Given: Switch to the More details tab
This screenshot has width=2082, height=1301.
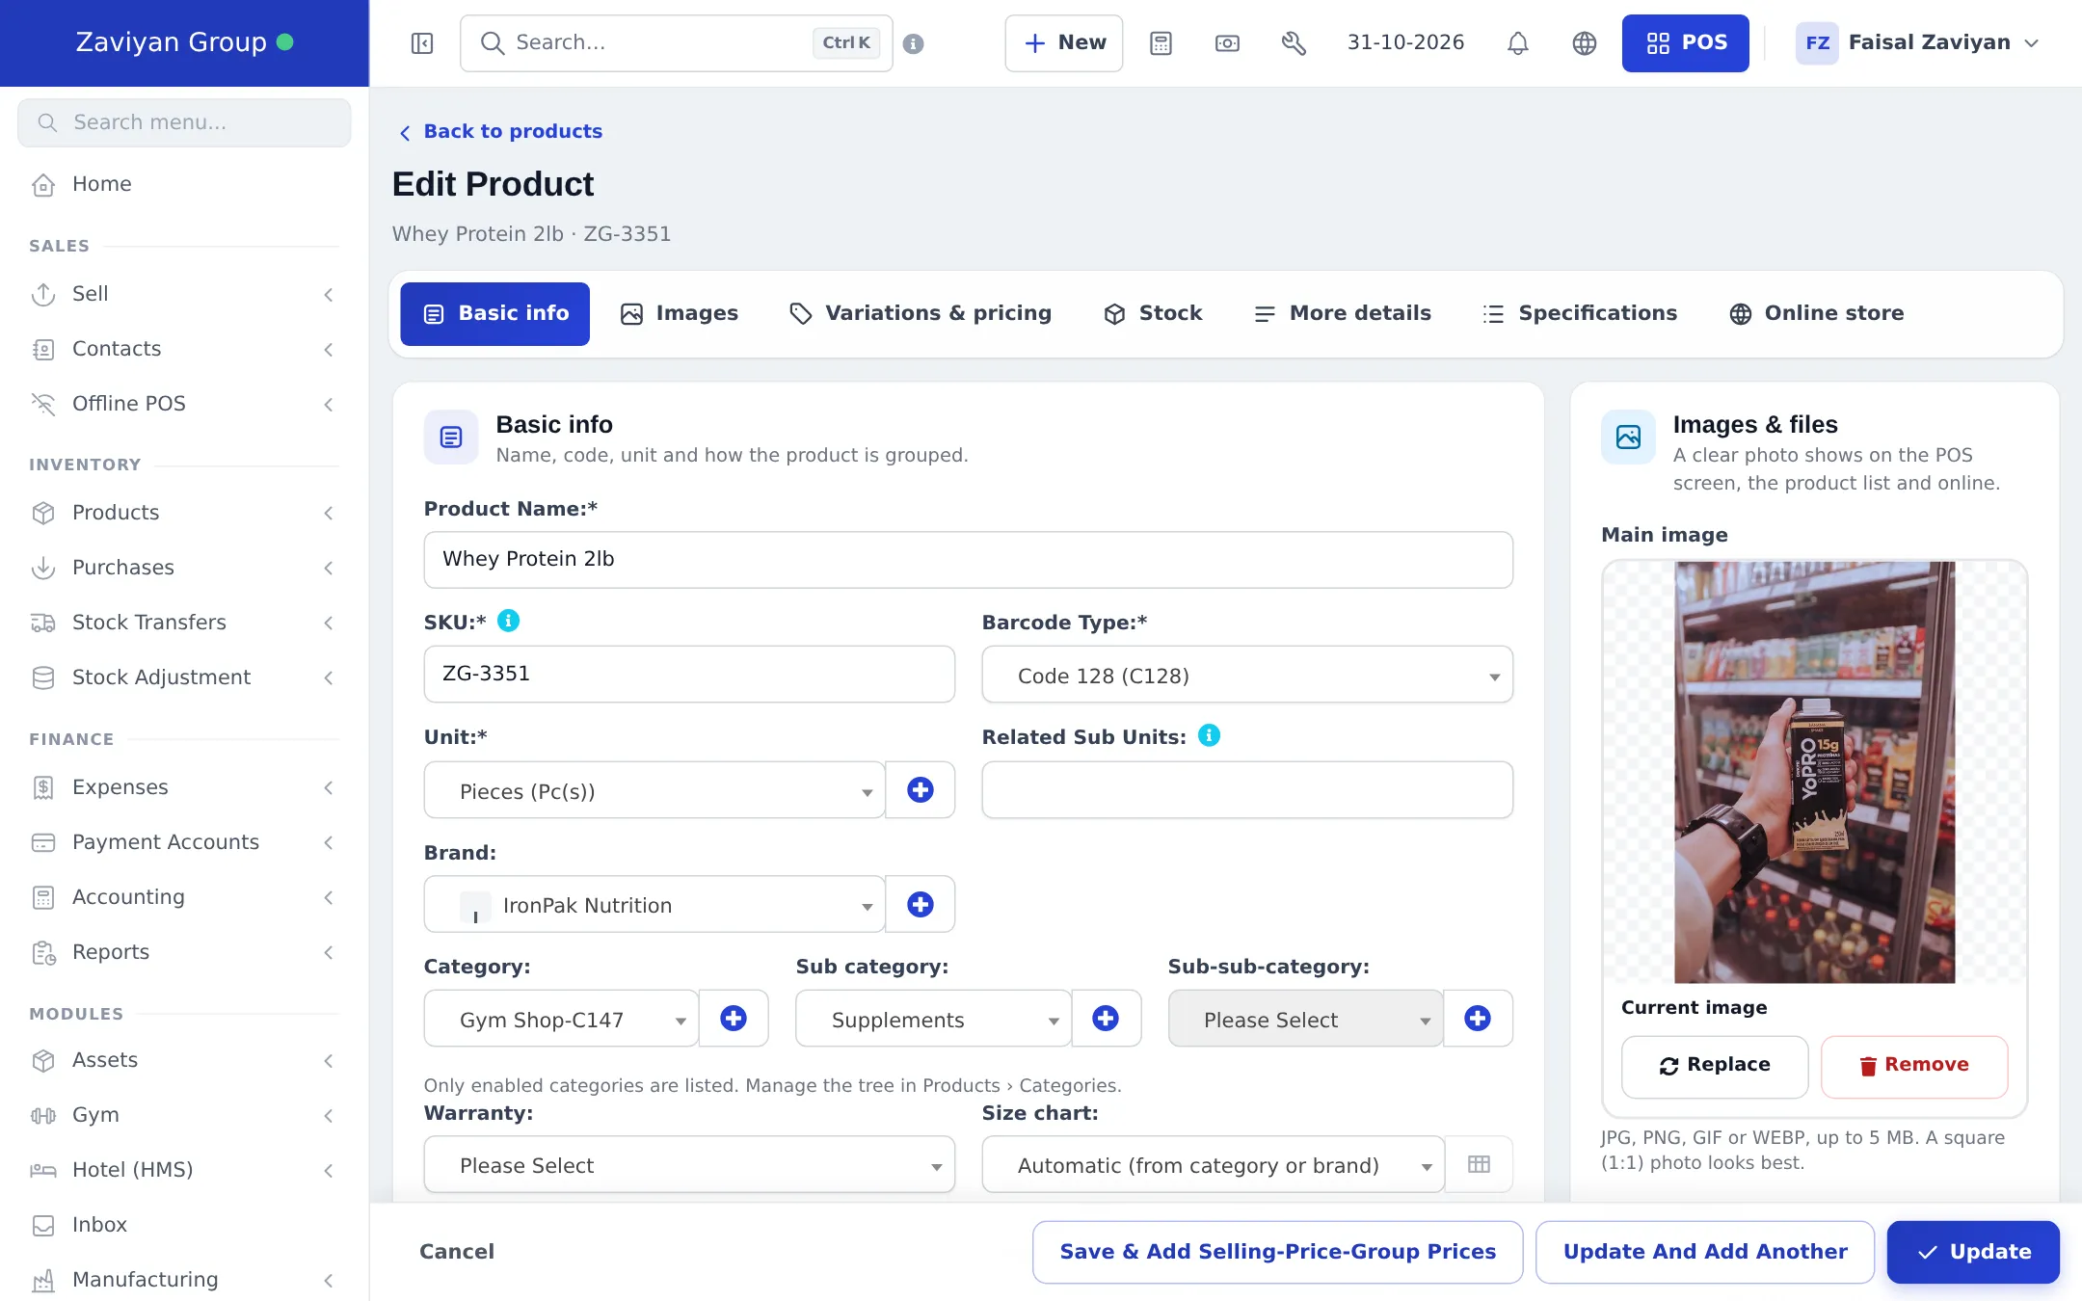Looking at the screenshot, I should [x=1343, y=314].
